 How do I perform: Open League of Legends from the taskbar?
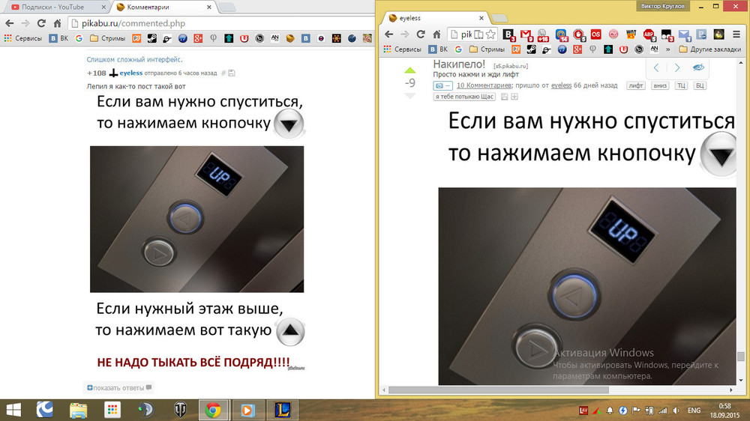pos(283,409)
